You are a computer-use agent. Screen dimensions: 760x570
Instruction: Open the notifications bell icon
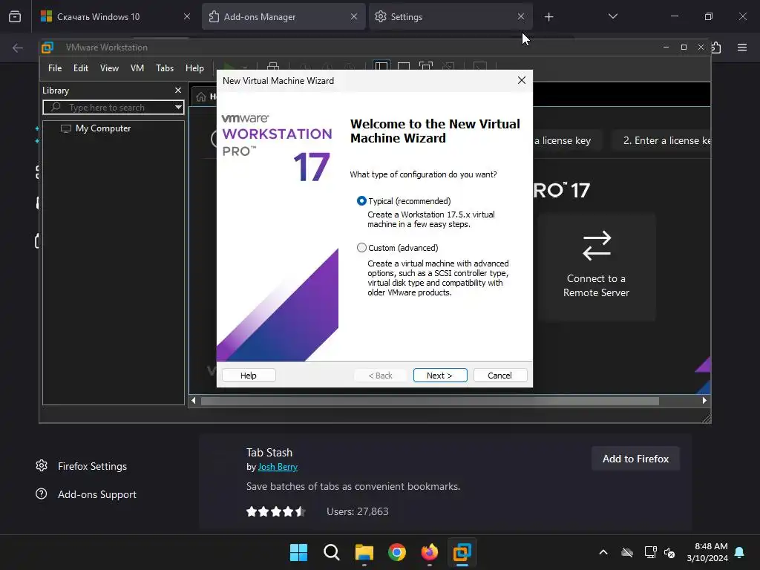tap(740, 552)
